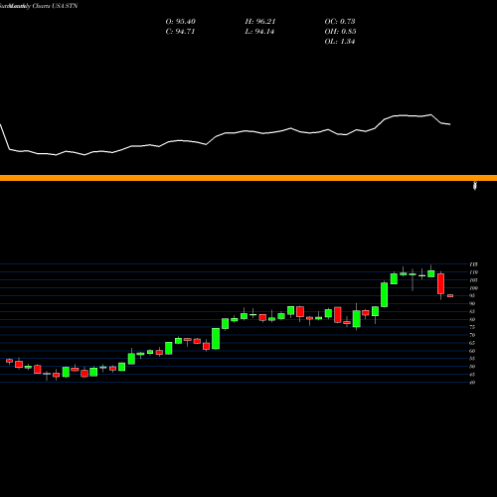Select the tall green candle rising to 103
The width and height of the screenshot is (497, 497).
(x=385, y=294)
